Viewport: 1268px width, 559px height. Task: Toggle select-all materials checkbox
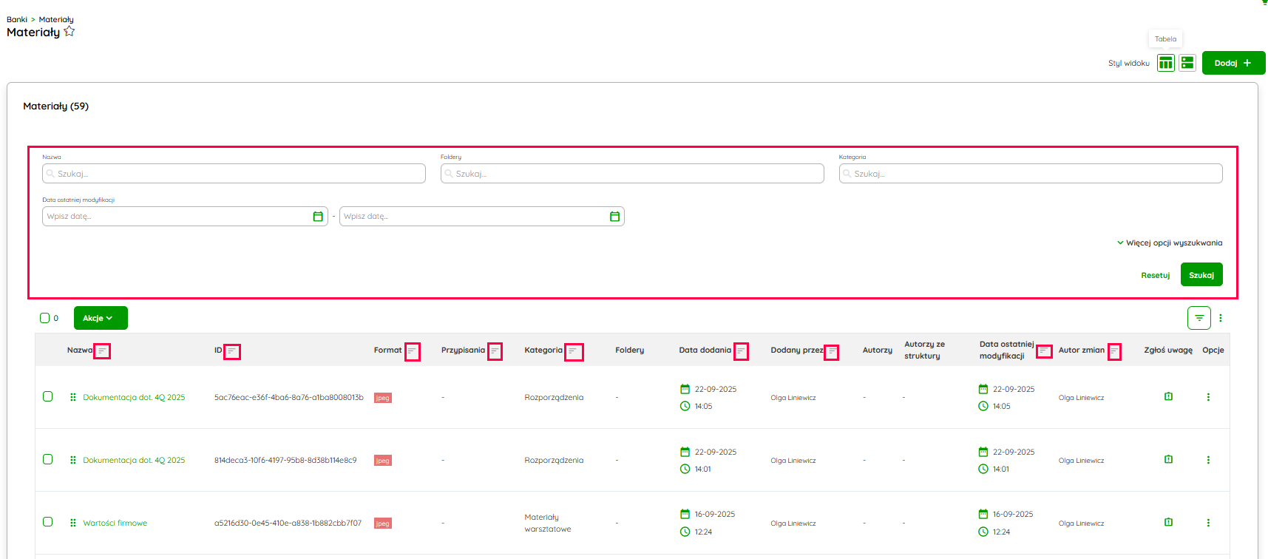pyautogui.click(x=45, y=318)
